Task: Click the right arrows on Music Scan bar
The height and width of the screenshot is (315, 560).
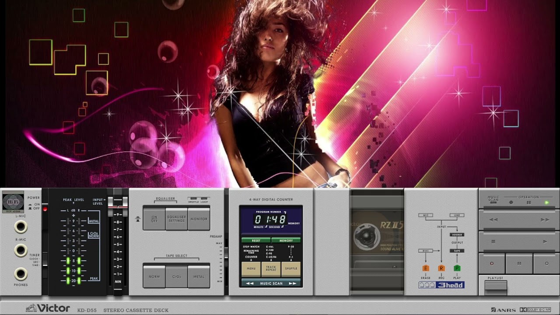Action: 292,283
